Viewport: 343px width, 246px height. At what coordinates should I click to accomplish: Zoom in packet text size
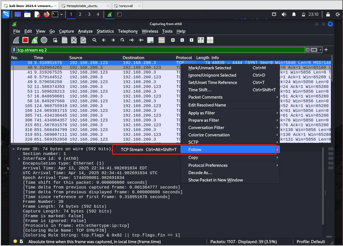[x=173, y=40]
